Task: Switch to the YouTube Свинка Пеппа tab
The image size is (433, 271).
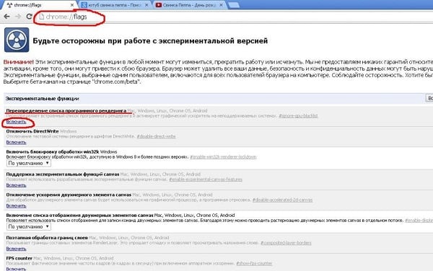Action: pyautogui.click(x=189, y=5)
